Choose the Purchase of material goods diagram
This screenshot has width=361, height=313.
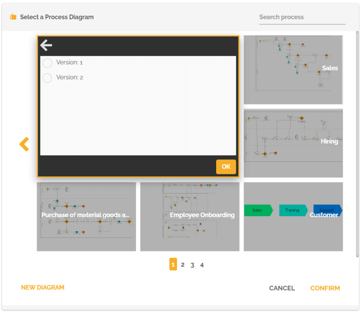(x=86, y=216)
